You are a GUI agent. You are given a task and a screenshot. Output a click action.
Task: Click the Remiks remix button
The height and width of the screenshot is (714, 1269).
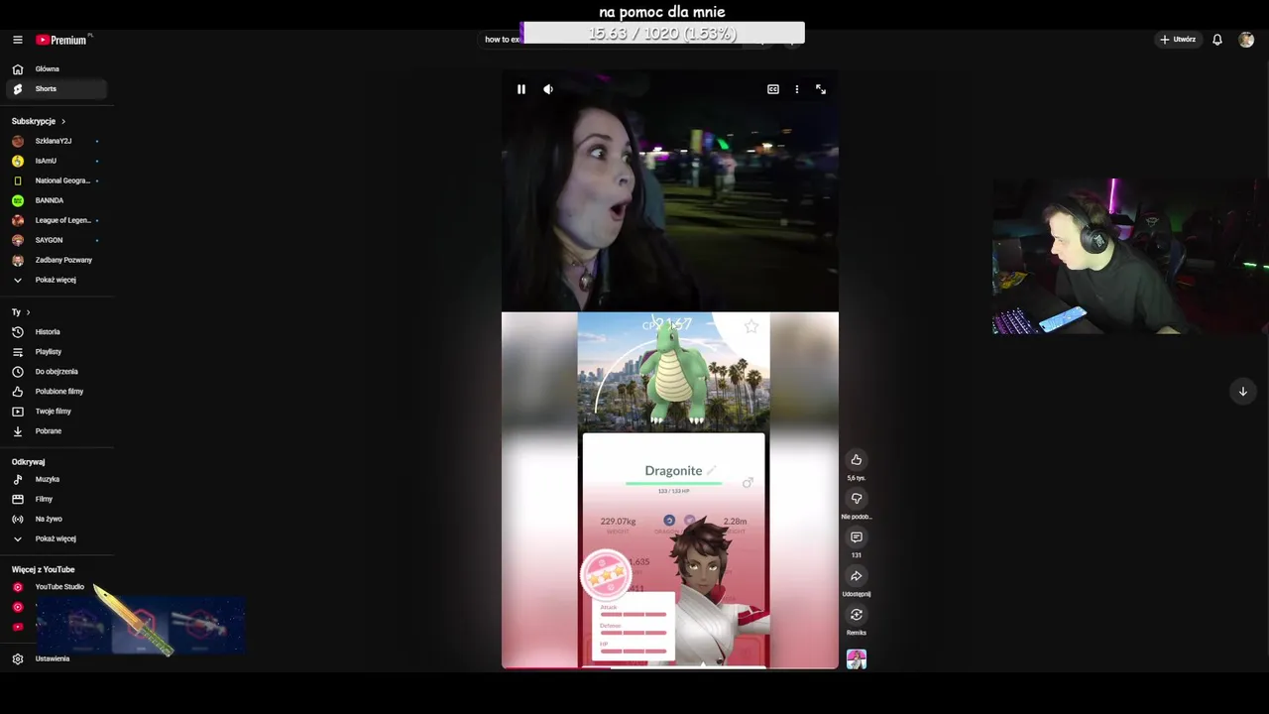(857, 615)
